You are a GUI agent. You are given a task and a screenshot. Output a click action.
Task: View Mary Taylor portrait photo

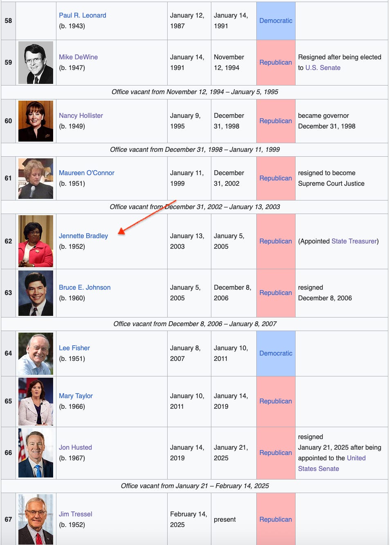pos(36,401)
